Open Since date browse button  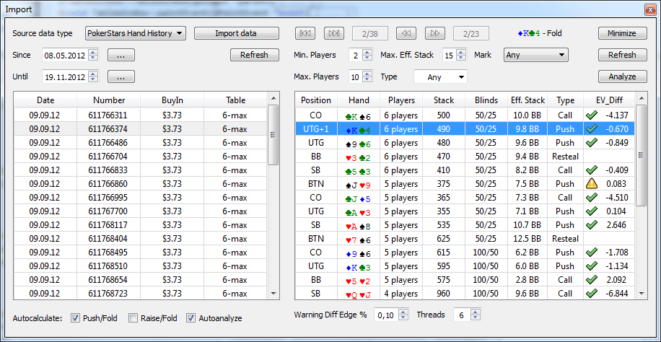pyautogui.click(x=121, y=55)
